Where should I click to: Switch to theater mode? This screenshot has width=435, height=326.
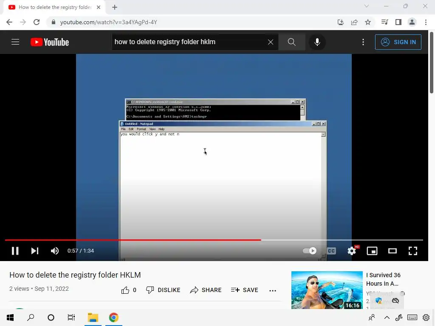pos(392,251)
